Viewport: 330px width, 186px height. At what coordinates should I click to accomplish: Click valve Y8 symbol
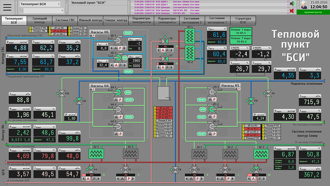click(175, 170)
